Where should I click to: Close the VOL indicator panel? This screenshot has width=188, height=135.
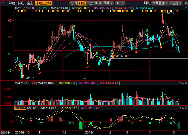pos(186,83)
